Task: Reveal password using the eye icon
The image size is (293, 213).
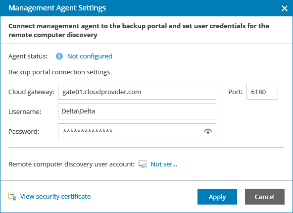Action: click(208, 131)
